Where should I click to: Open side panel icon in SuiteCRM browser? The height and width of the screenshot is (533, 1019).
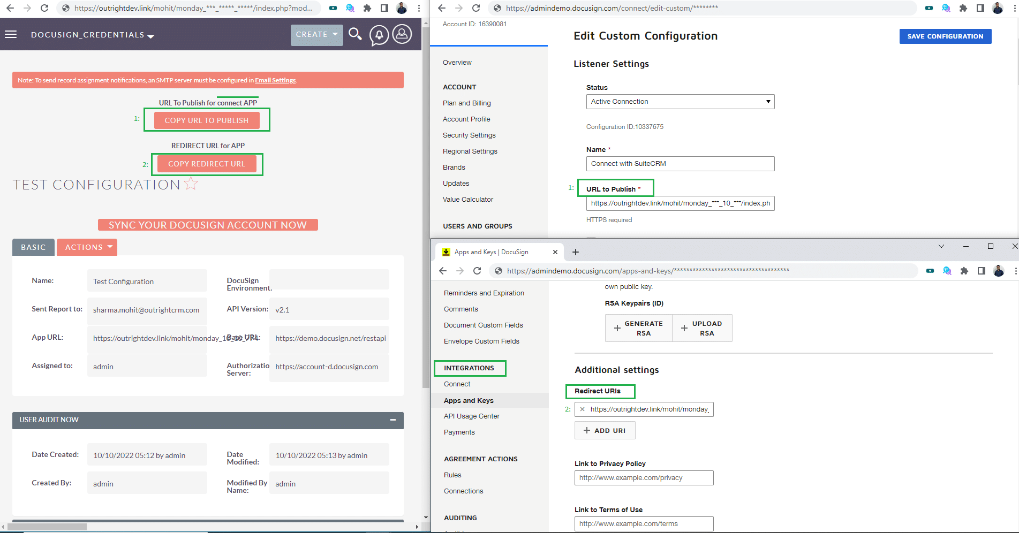[384, 8]
